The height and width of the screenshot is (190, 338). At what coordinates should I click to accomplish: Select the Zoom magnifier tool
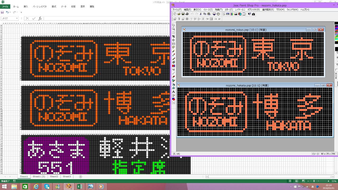coord(173,29)
